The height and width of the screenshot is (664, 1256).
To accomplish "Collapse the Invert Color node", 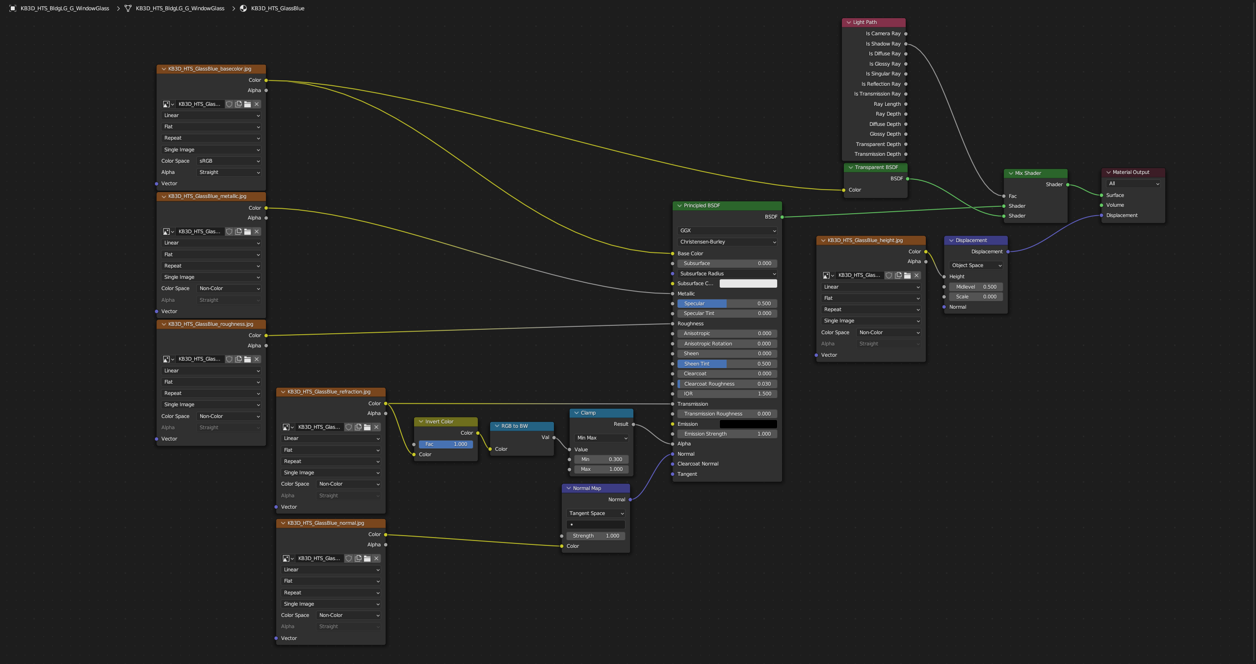I will pyautogui.click(x=421, y=421).
